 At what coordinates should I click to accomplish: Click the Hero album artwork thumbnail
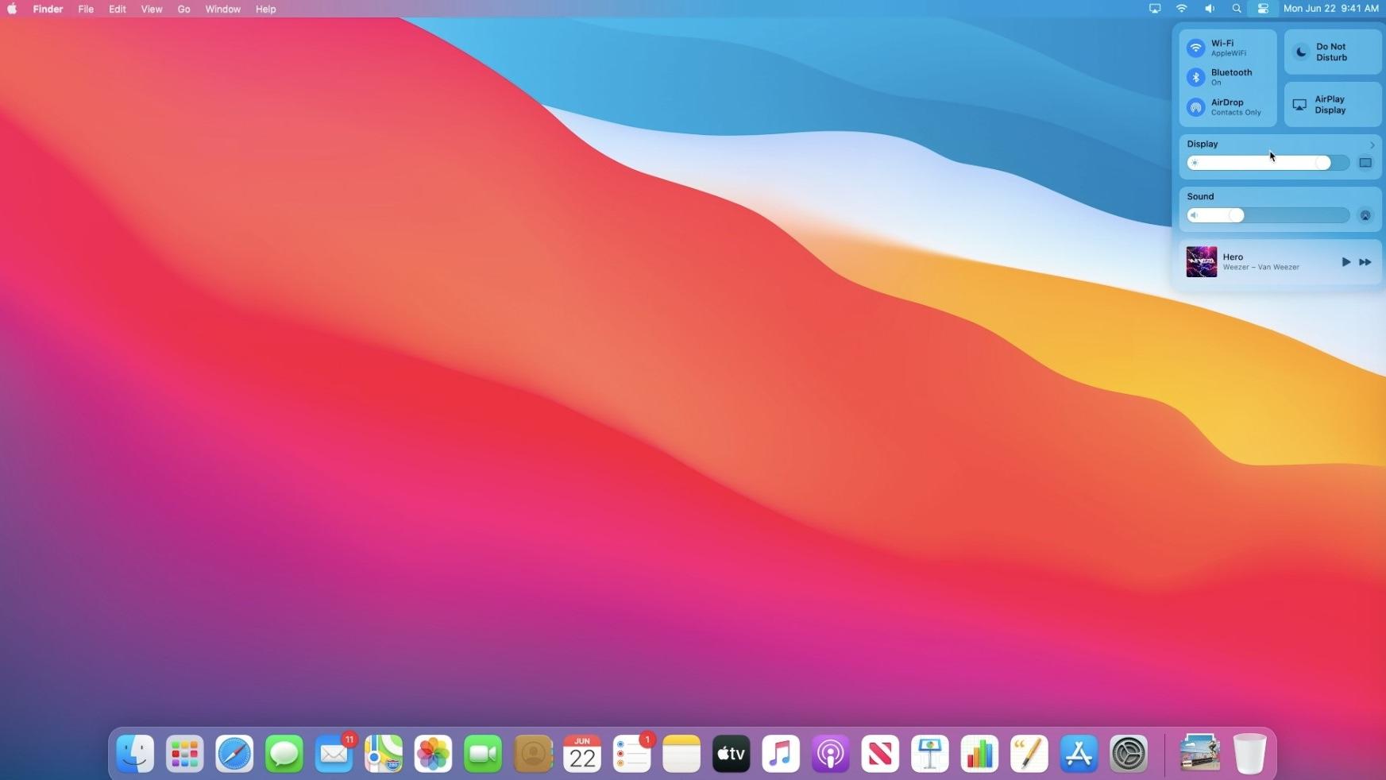tap(1202, 261)
